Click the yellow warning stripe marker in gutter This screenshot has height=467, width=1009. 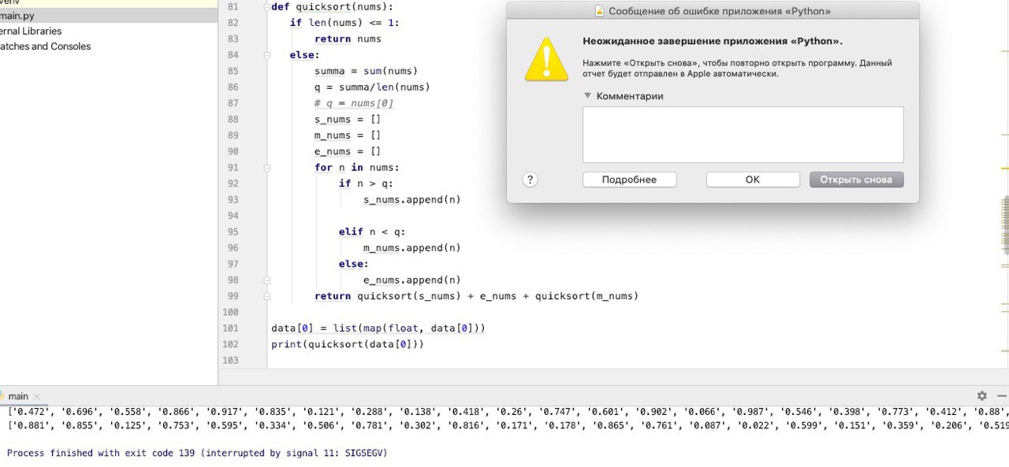(1004, 169)
